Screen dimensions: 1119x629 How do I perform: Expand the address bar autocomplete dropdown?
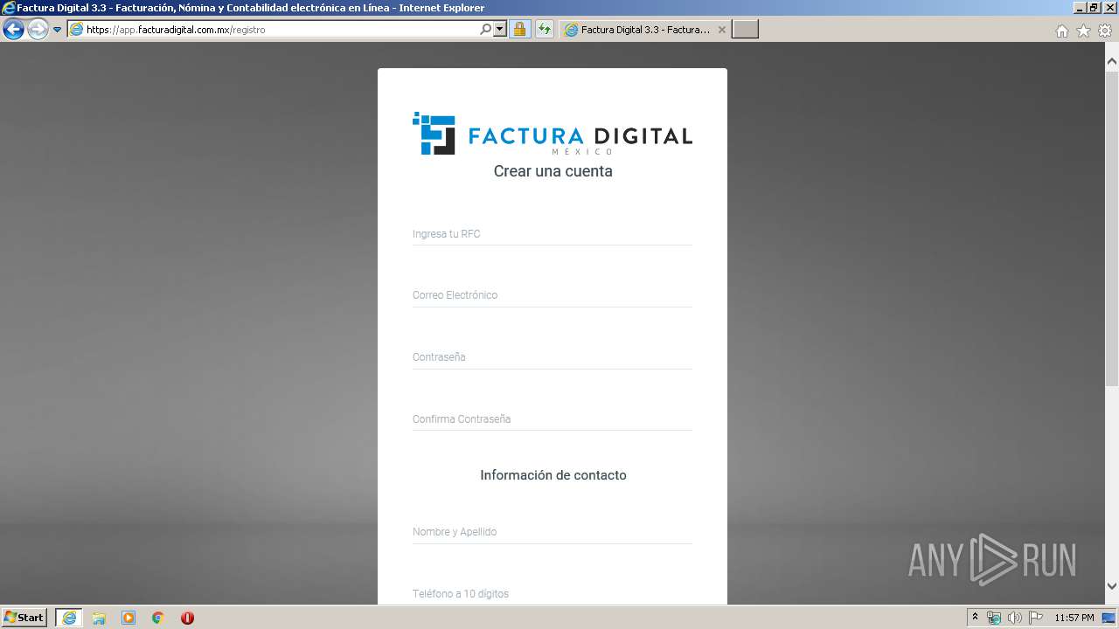pyautogui.click(x=500, y=30)
